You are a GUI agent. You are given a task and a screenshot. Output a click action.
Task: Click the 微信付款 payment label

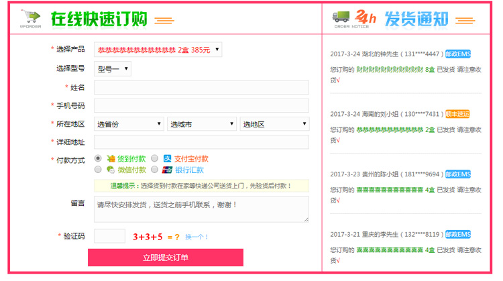[x=132, y=170]
